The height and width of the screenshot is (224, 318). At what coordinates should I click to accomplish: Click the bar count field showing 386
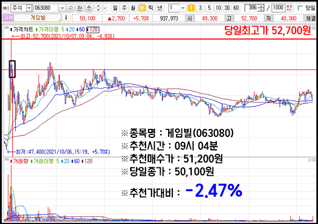click(252, 8)
